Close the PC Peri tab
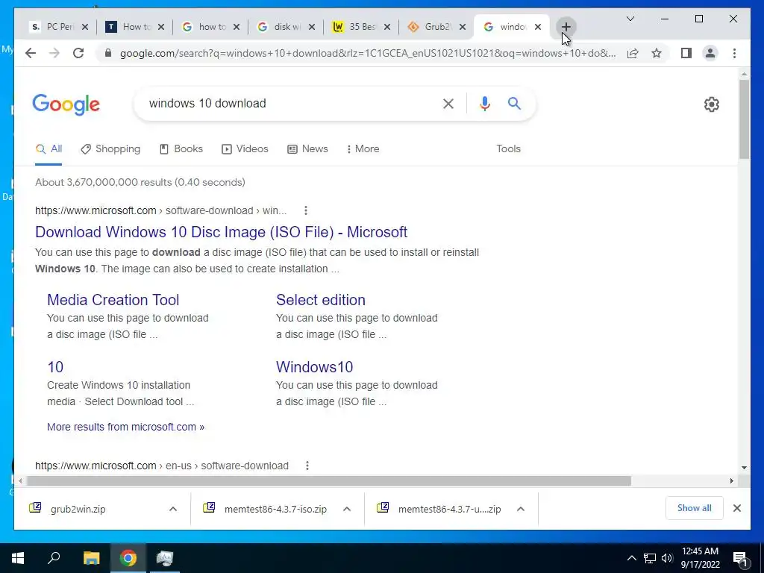 click(85, 27)
